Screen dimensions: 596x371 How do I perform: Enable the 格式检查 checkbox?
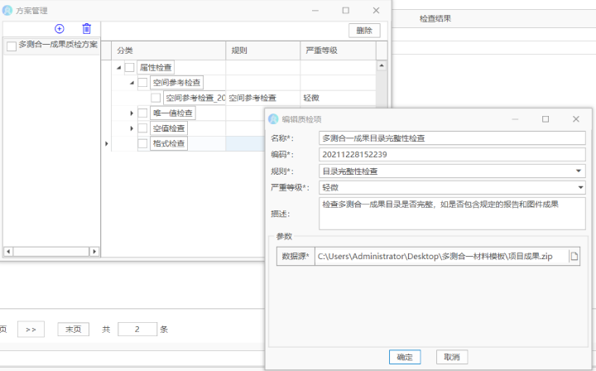143,144
